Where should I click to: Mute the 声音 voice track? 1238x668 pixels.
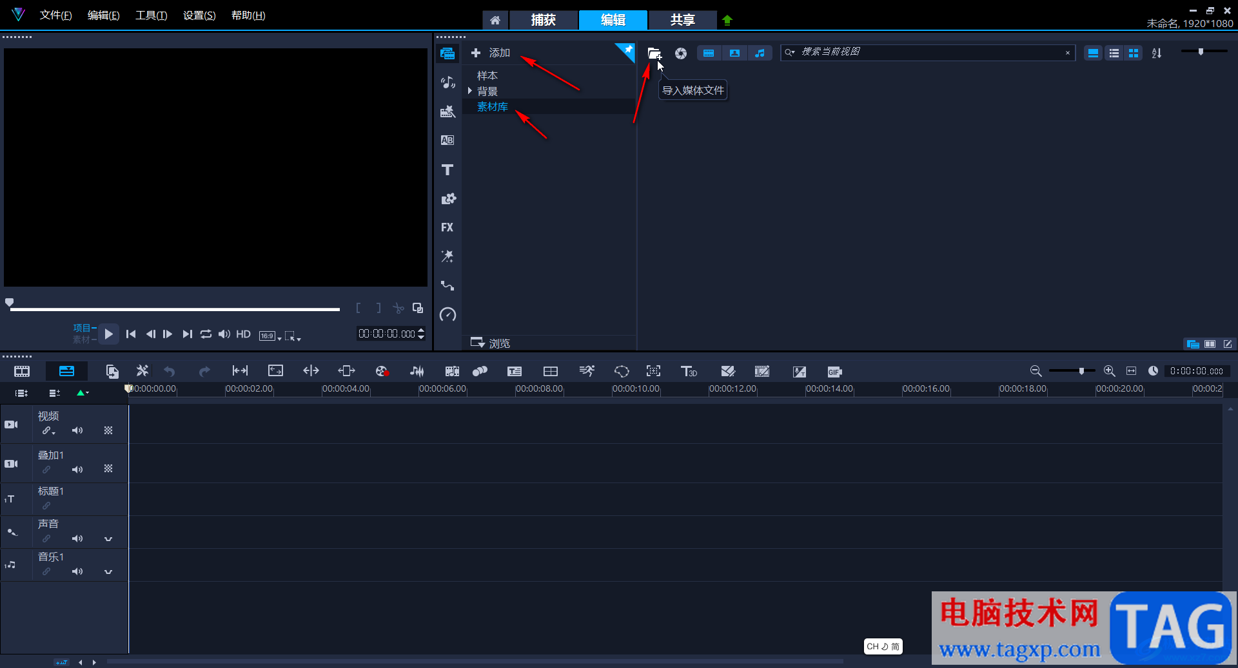(77, 539)
